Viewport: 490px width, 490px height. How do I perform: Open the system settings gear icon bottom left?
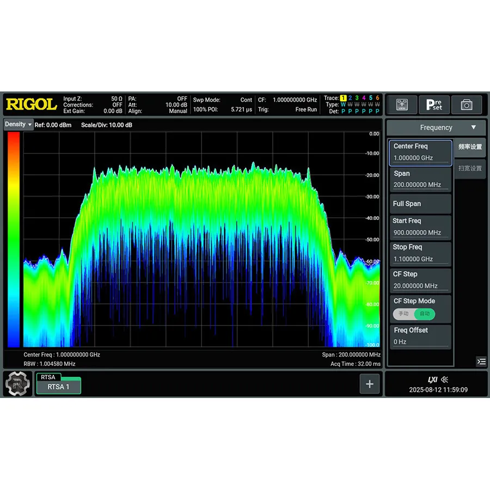[17, 384]
